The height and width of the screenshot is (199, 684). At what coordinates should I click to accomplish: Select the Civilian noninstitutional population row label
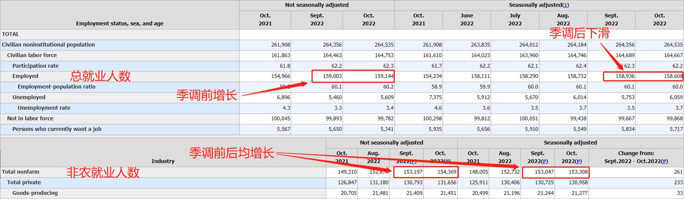(x=48, y=45)
